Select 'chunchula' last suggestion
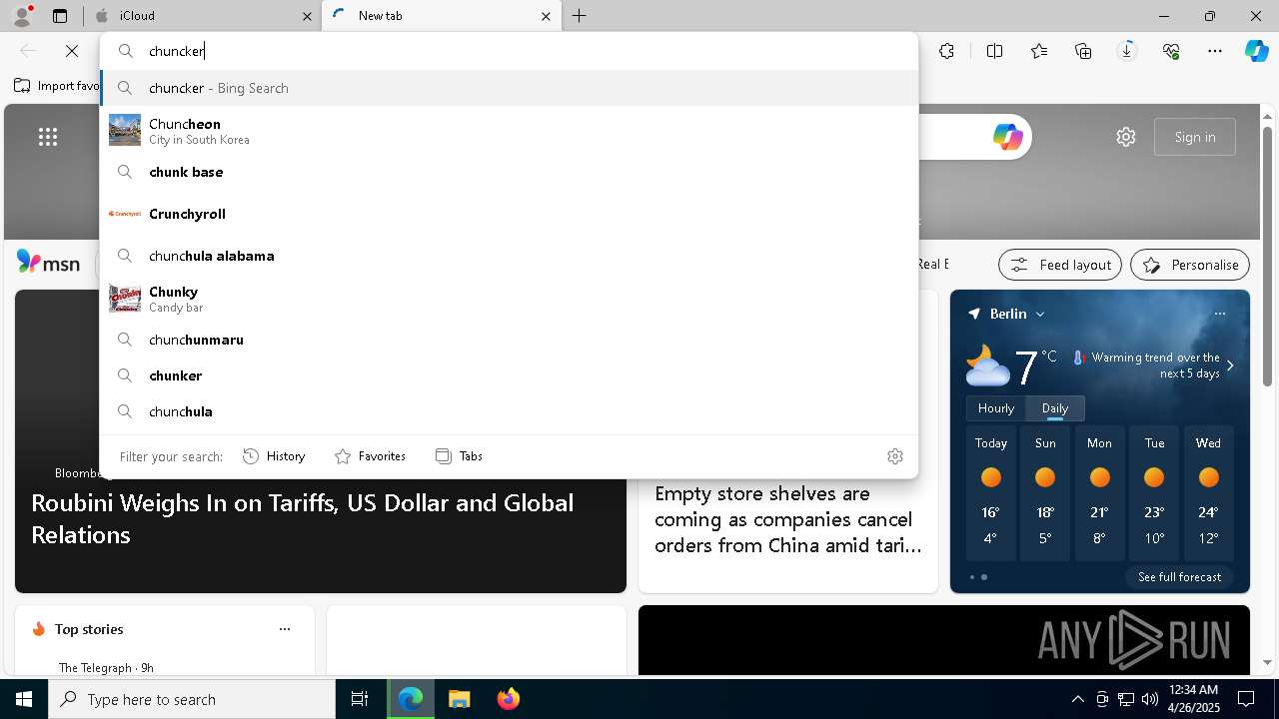The width and height of the screenshot is (1279, 719). (x=509, y=411)
